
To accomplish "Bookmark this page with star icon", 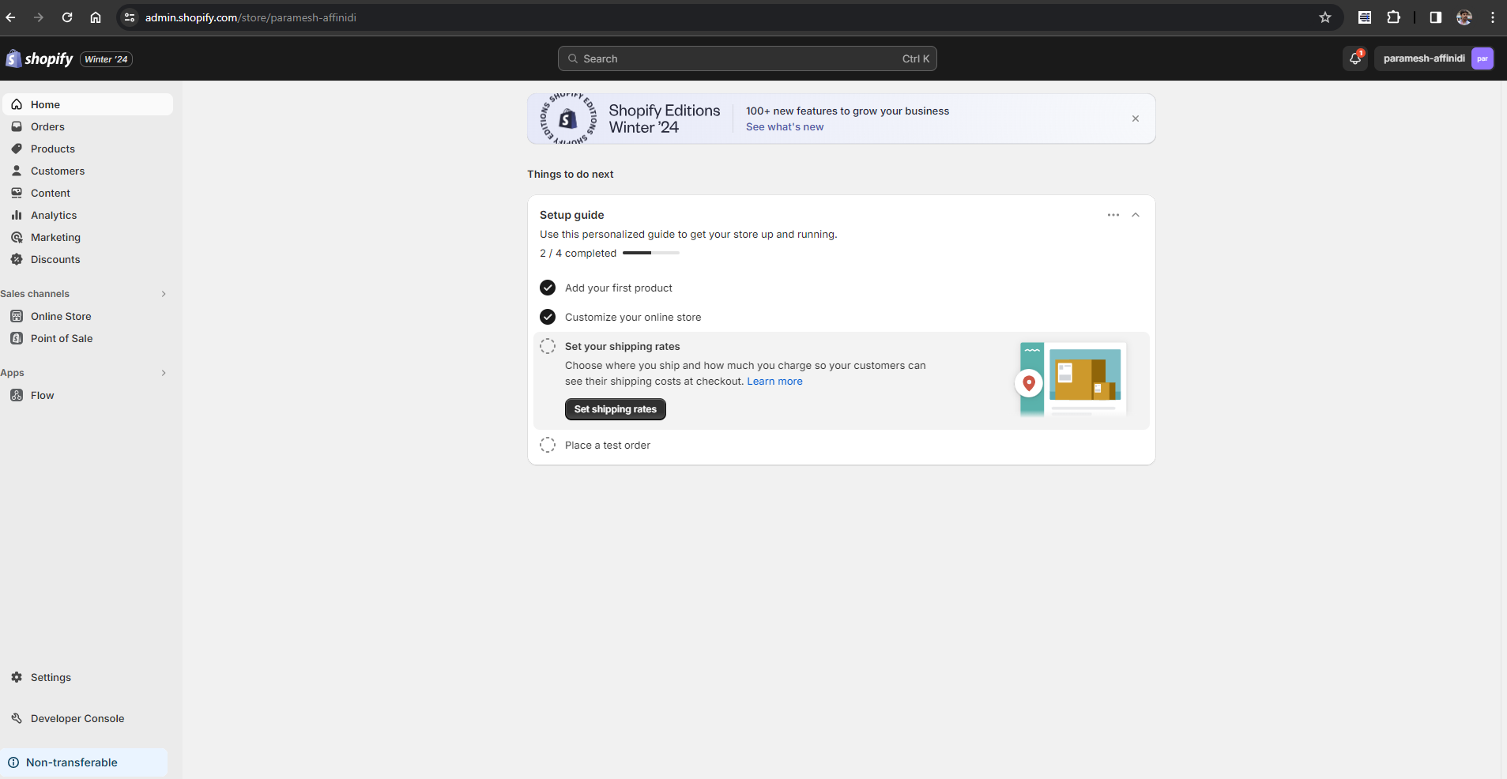I will (1325, 17).
